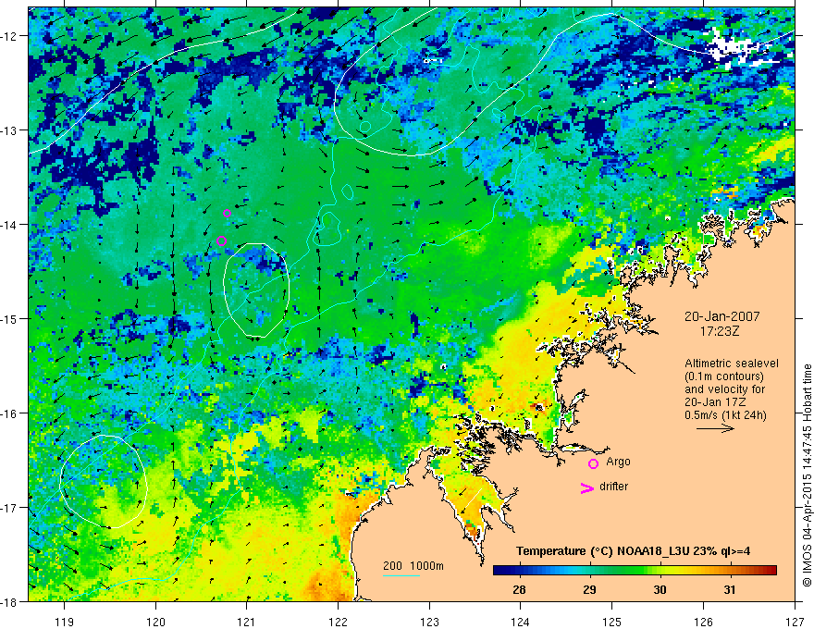
Task: Select the upper Argo float marker near 121E
Action: (x=227, y=214)
